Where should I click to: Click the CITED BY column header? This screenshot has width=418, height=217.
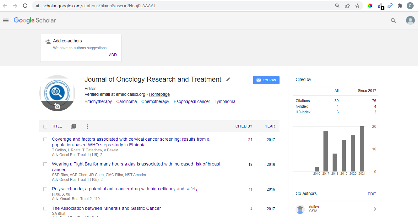(x=244, y=126)
